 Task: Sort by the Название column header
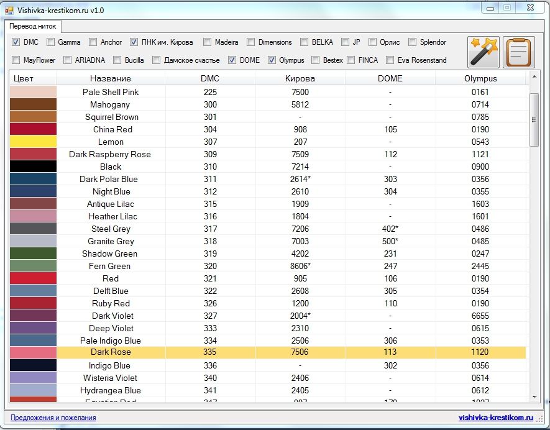tap(111, 78)
